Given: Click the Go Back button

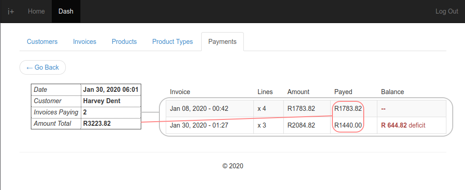Looking at the screenshot, I should point(43,67).
